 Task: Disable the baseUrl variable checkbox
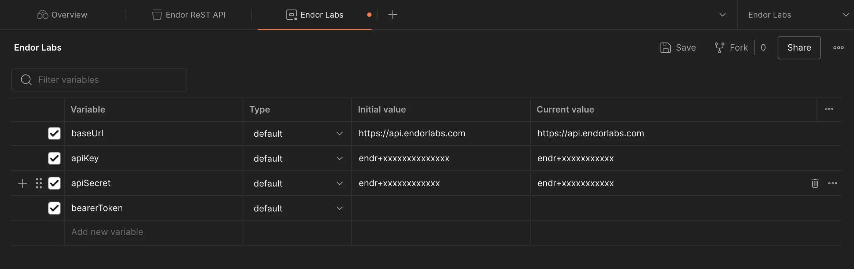coord(54,133)
